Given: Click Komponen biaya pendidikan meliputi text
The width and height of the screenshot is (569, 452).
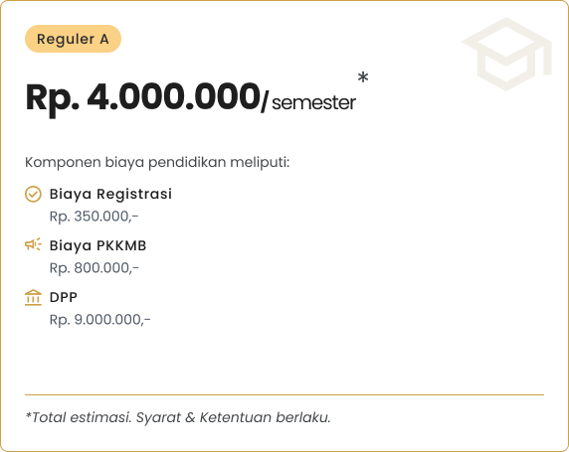Looking at the screenshot, I should coord(157,162).
